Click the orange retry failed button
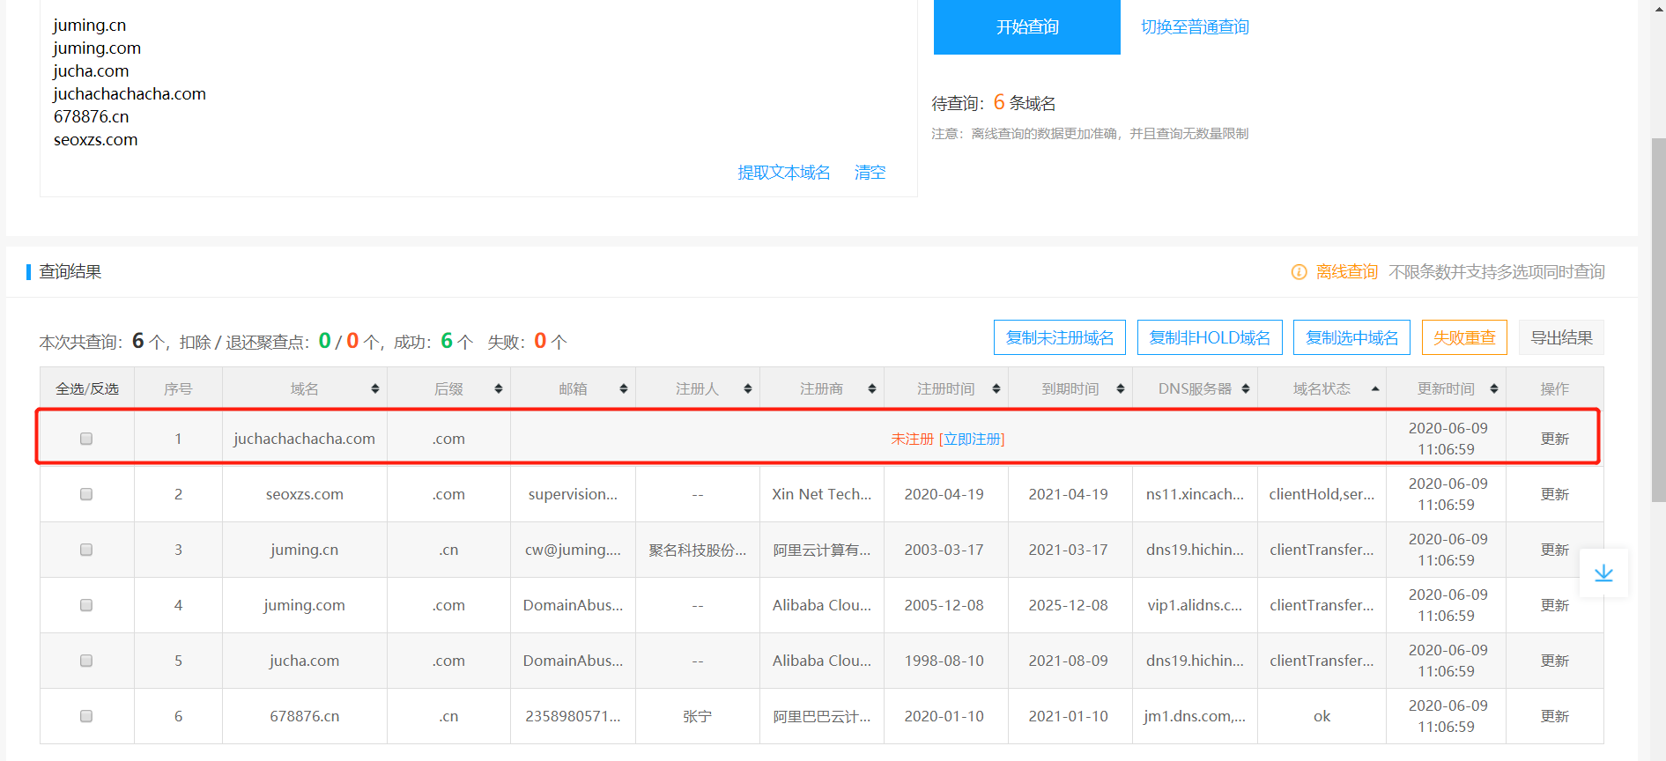 point(1464,338)
